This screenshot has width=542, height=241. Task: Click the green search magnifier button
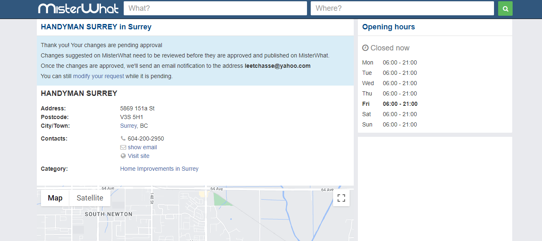(x=505, y=8)
